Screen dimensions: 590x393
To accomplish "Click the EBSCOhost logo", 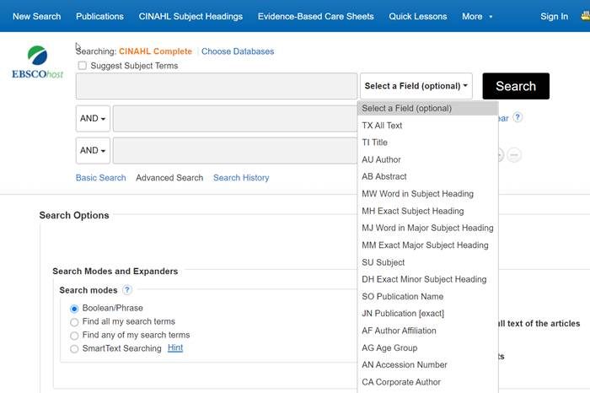I will pos(38,62).
